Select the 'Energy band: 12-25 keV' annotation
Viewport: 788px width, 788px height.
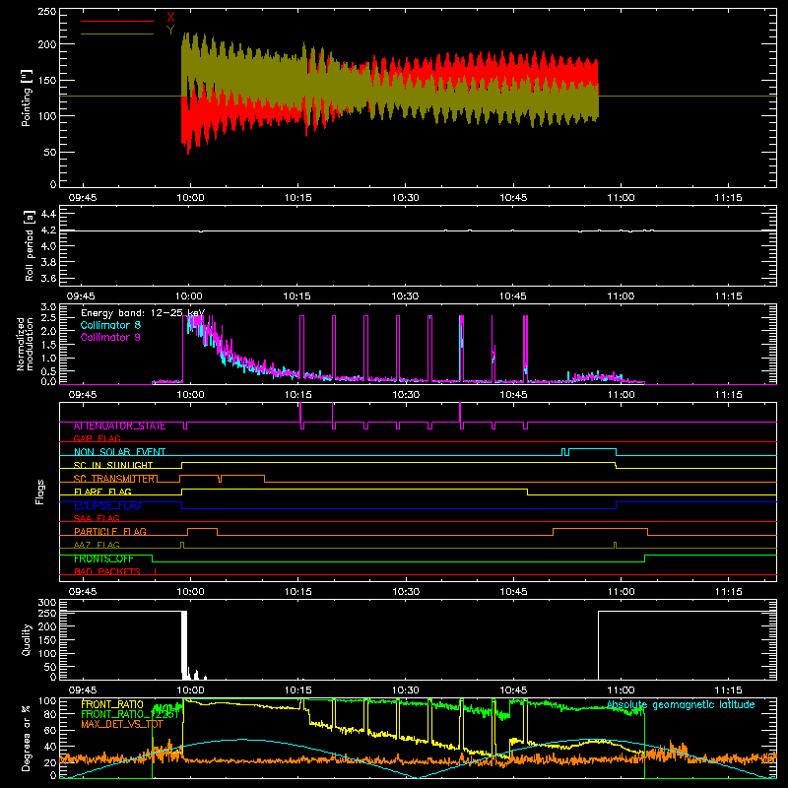[x=143, y=313]
